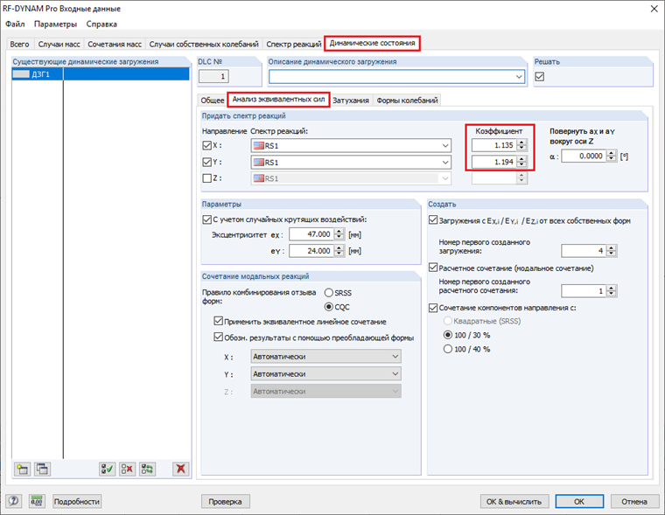Image resolution: width=665 pixels, height=515 pixels.
Task: Toggle equivalent linear combination checkbox
Action: point(218,321)
